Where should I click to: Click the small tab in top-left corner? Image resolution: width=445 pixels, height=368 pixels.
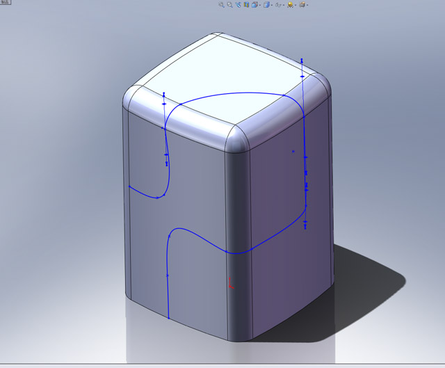[5, 3]
